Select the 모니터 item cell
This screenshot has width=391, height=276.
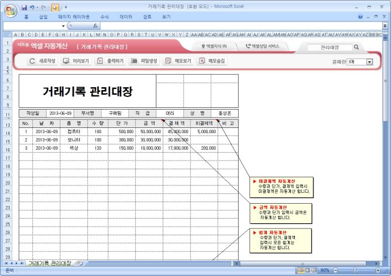[74, 140]
